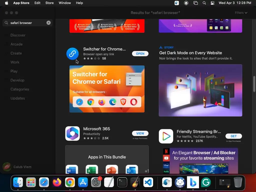The width and height of the screenshot is (256, 192).
Task: Open Finder in the Dock
Action: [x=18, y=182]
